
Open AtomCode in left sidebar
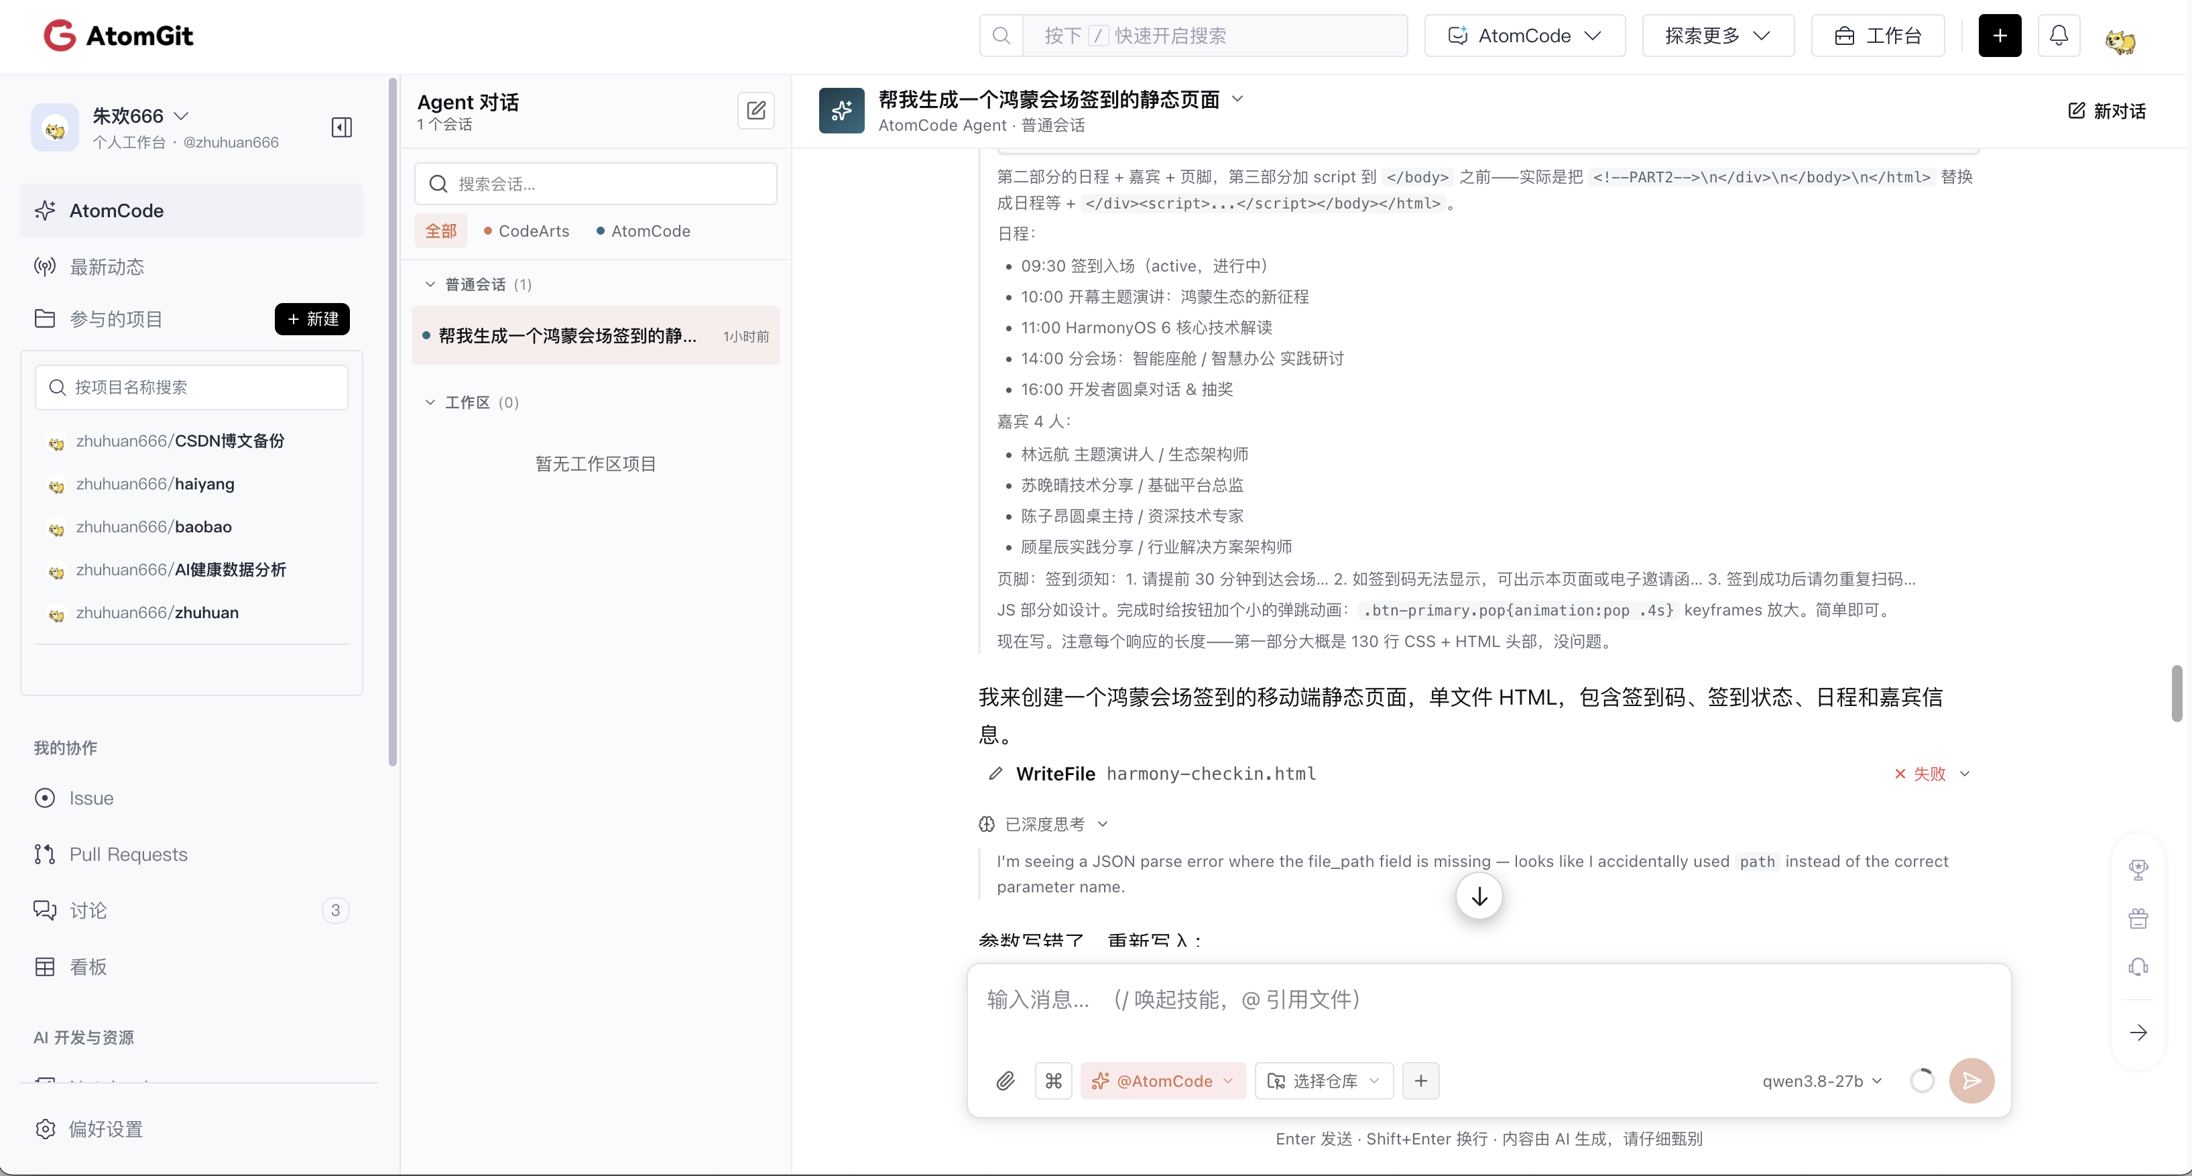click(192, 211)
